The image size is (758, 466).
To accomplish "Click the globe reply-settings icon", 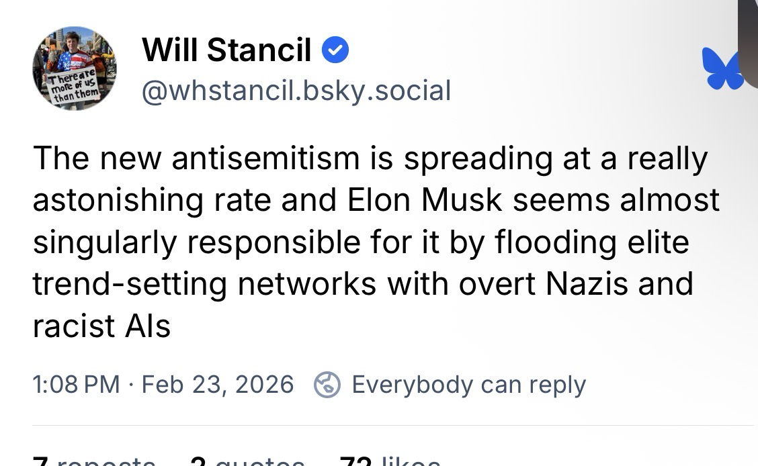I will tap(327, 385).
